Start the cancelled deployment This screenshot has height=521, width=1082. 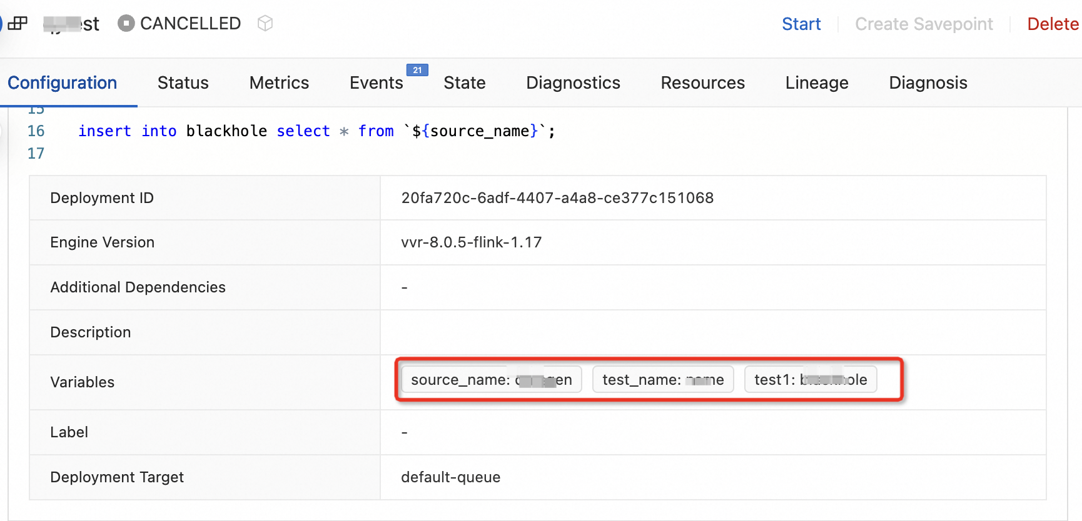point(801,24)
